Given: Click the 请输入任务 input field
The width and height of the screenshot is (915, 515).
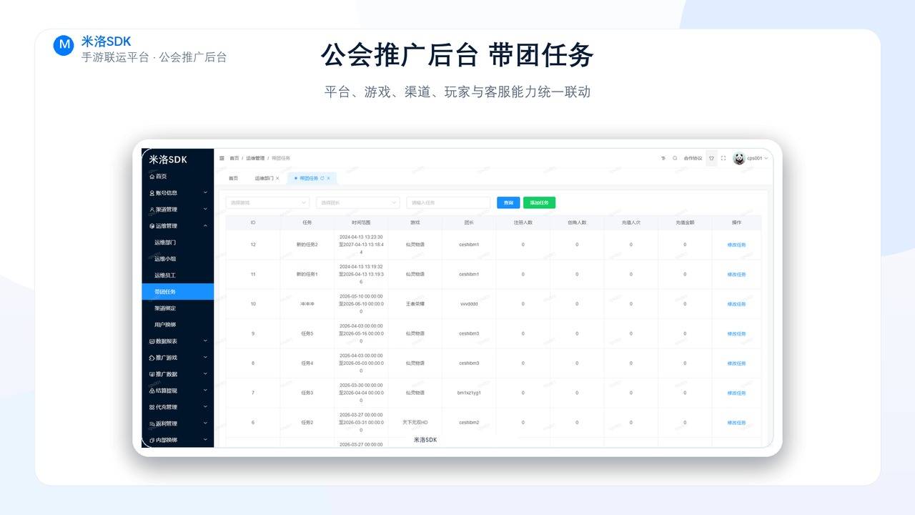Looking at the screenshot, I should point(448,202).
